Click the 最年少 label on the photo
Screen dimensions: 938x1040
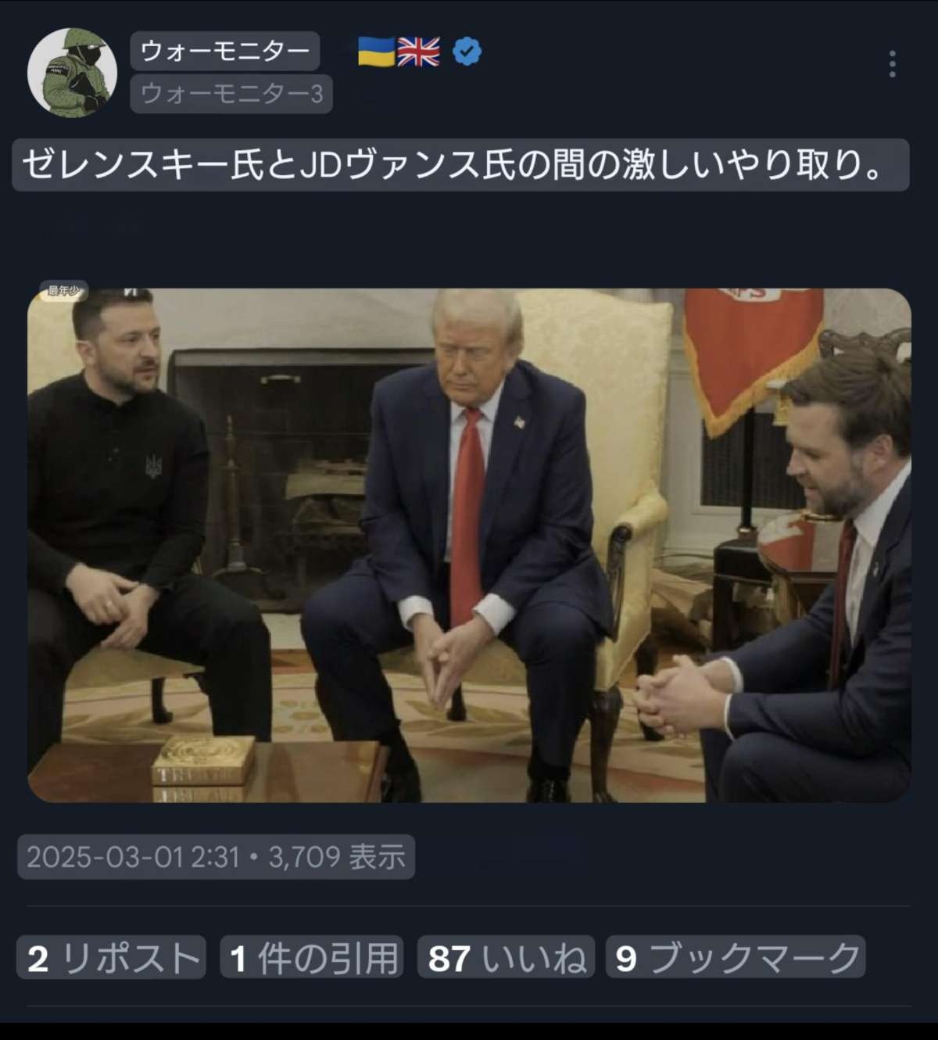click(63, 291)
